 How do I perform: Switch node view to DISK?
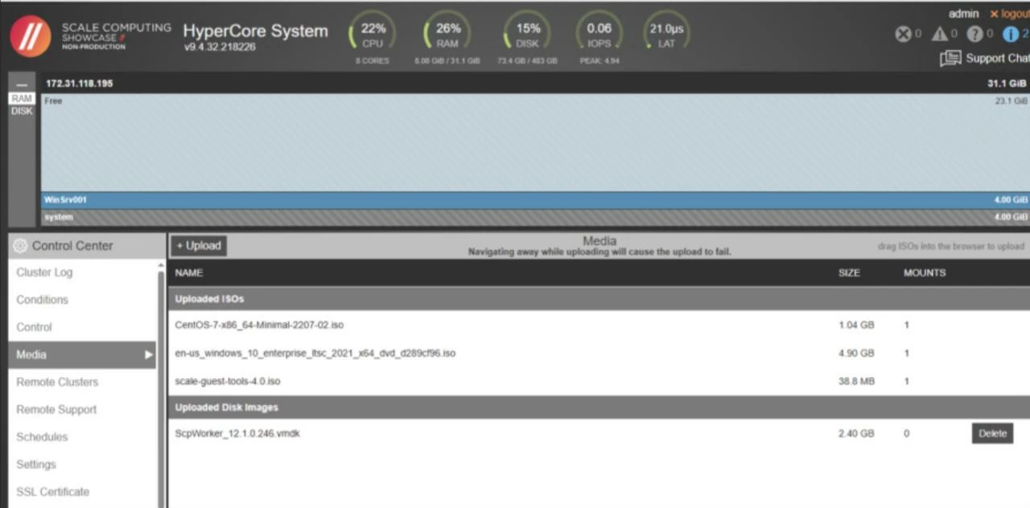[x=22, y=111]
